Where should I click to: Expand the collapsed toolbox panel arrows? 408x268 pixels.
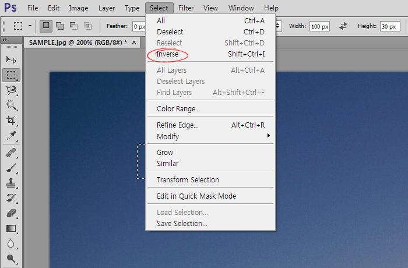point(5,40)
